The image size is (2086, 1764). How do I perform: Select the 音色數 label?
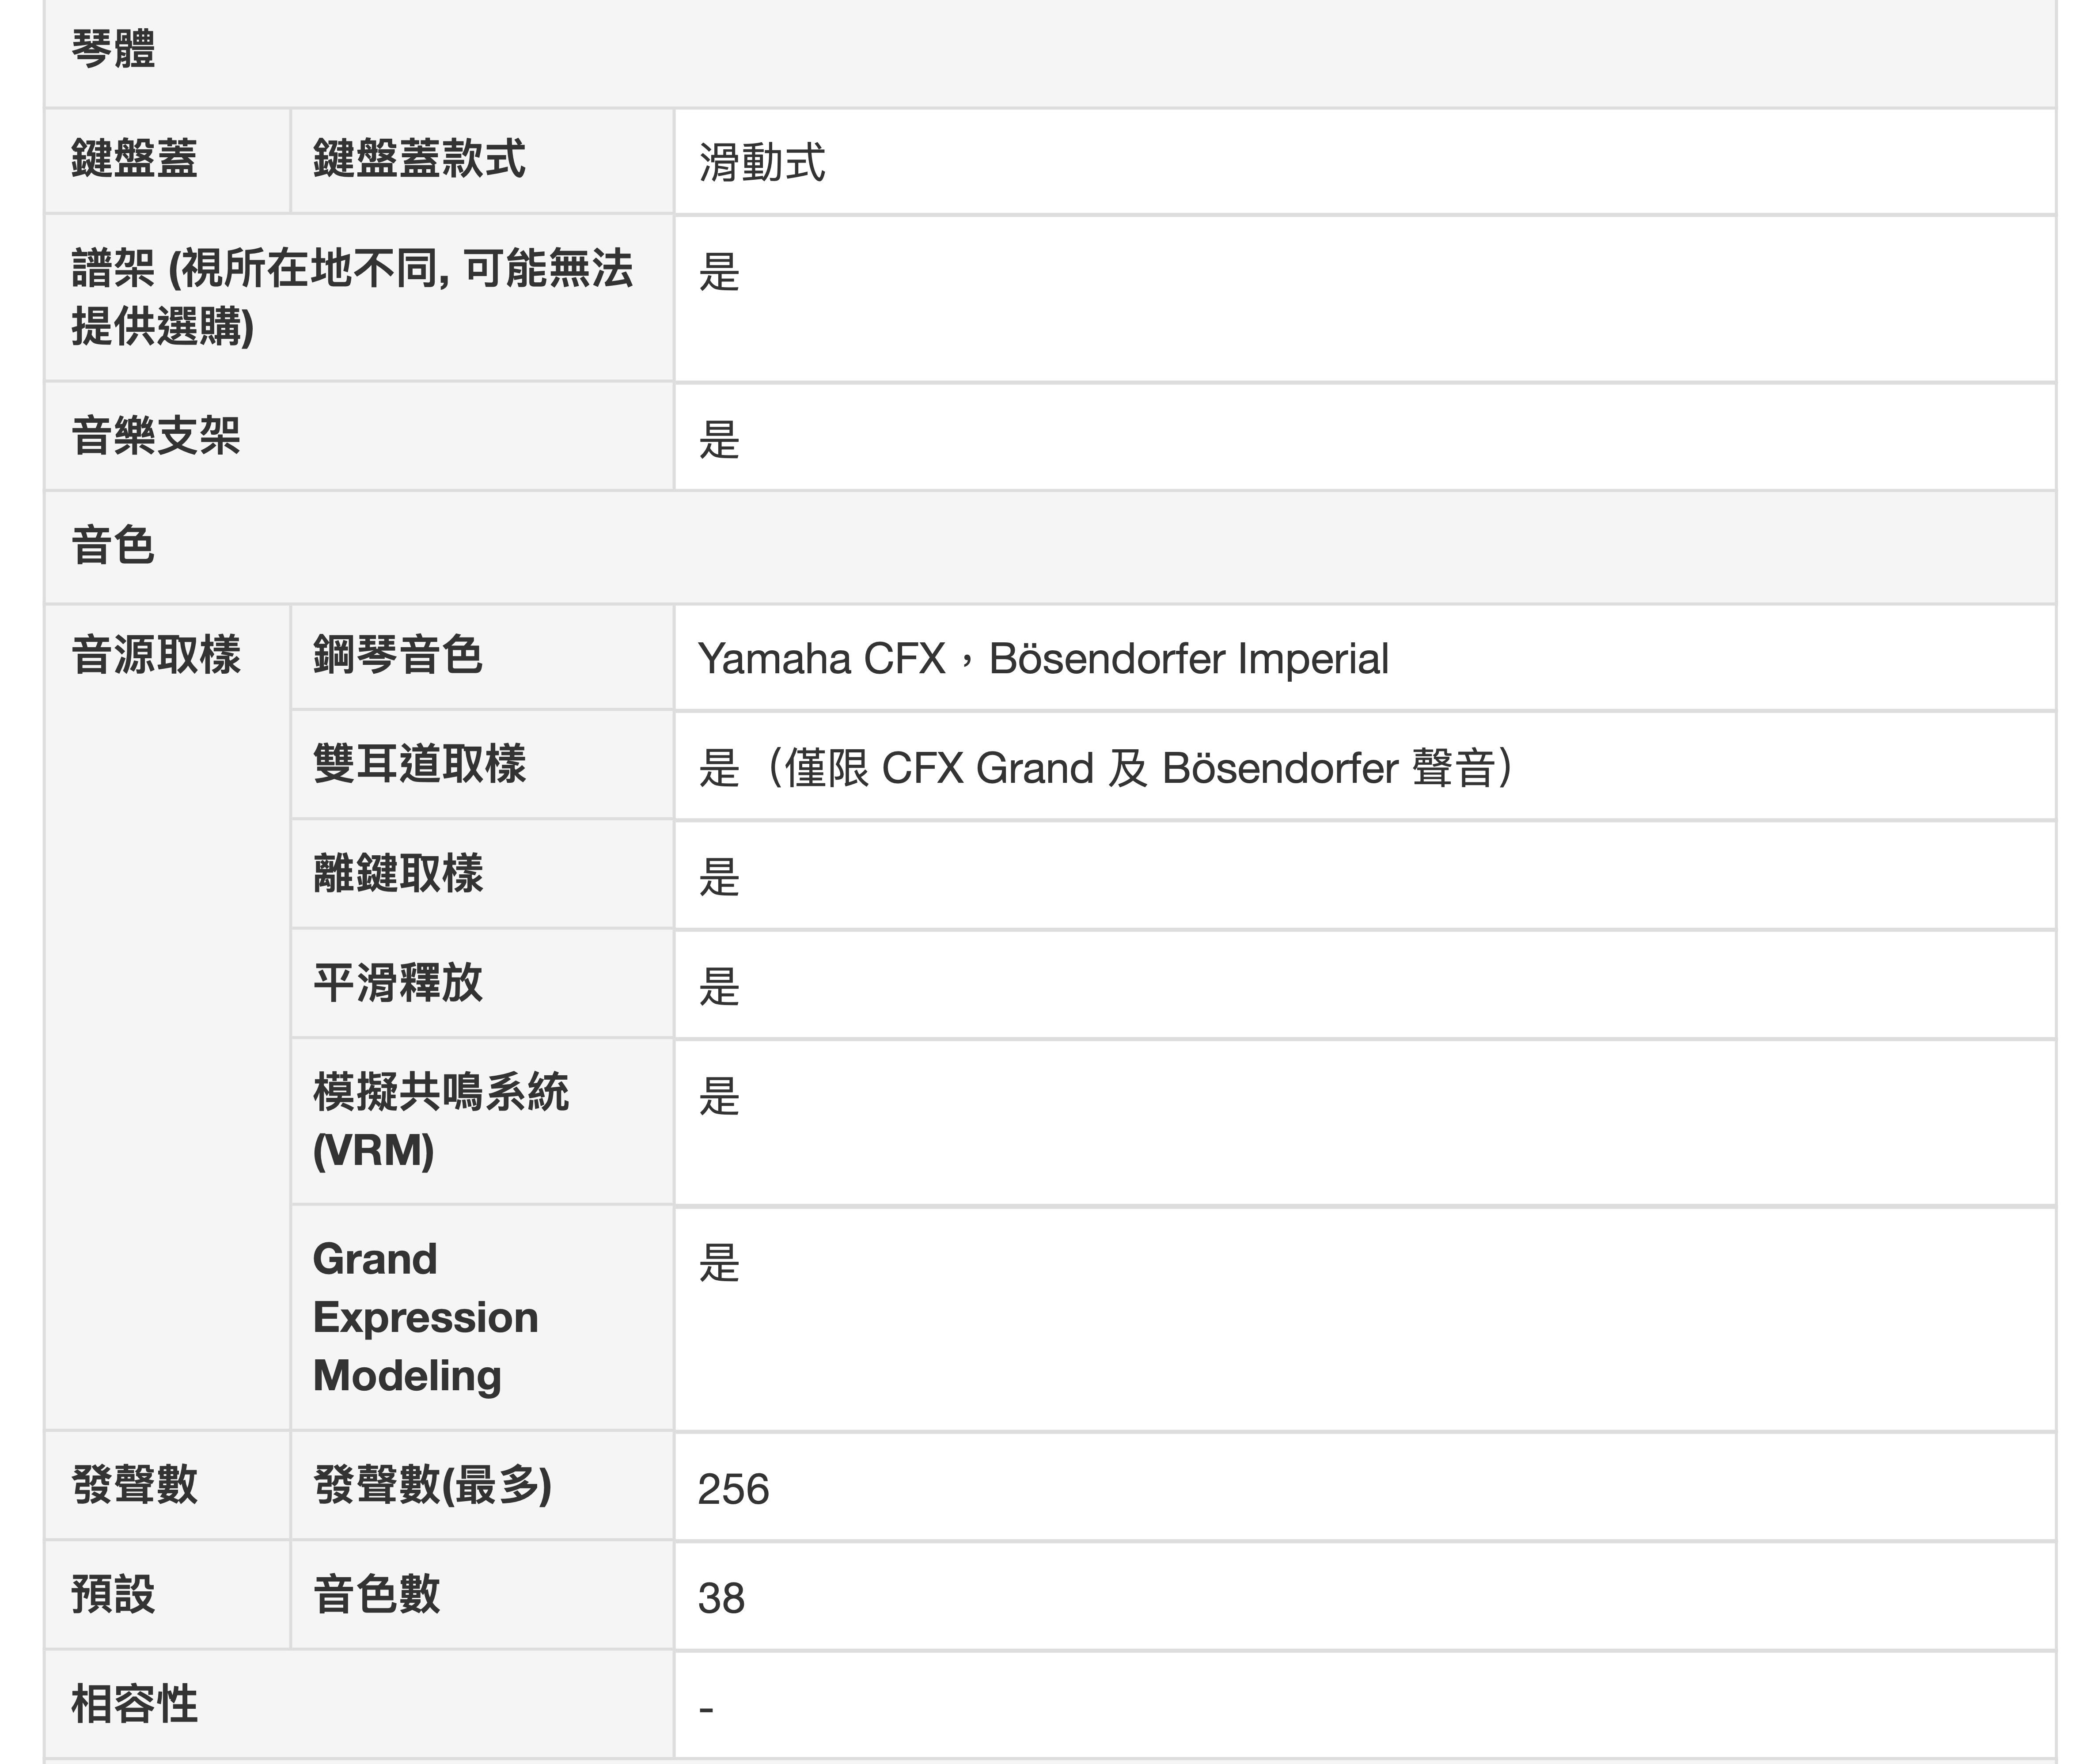tap(376, 1594)
